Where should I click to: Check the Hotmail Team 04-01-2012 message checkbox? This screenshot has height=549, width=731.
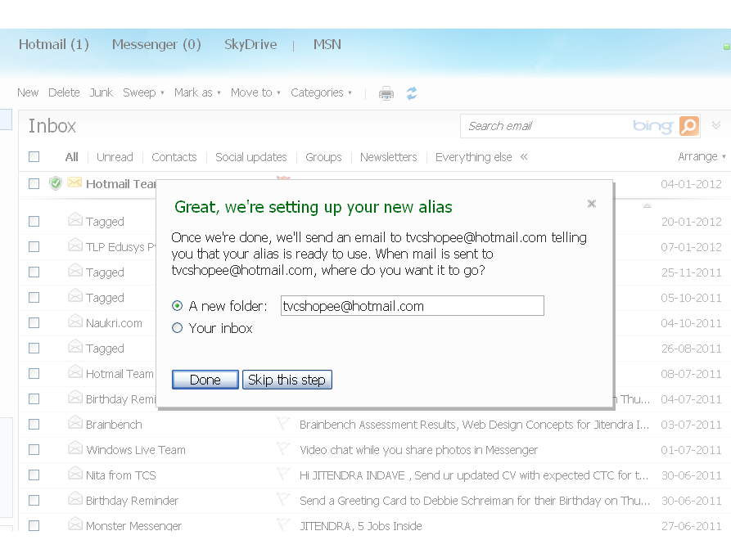(x=34, y=183)
